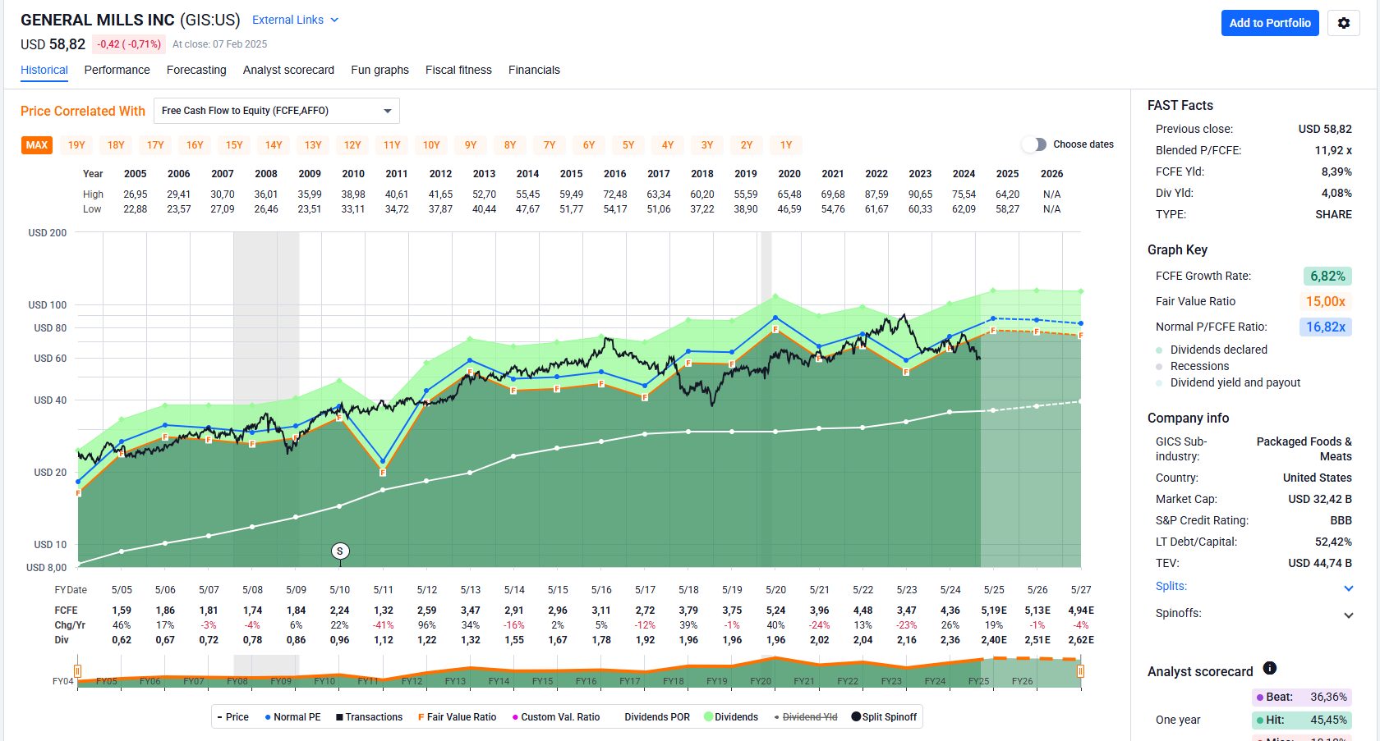Click the right handle of range slider

click(x=1080, y=671)
